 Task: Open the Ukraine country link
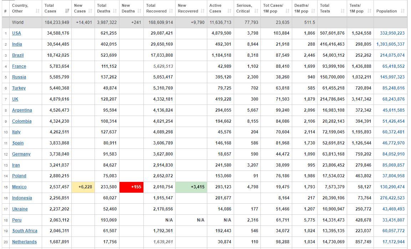(20, 209)
